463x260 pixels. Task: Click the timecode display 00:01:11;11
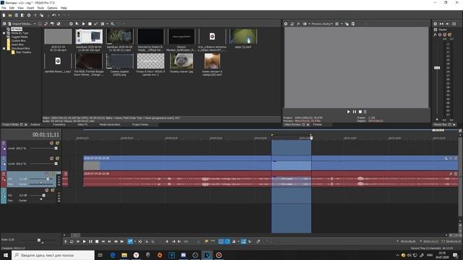pyautogui.click(x=46, y=135)
